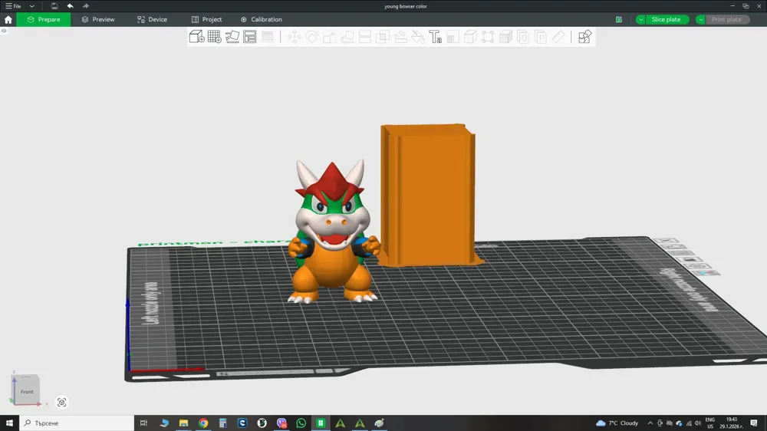This screenshot has width=767, height=431.
Task: Open the Calculator from the taskbar
Action: (x=222, y=423)
